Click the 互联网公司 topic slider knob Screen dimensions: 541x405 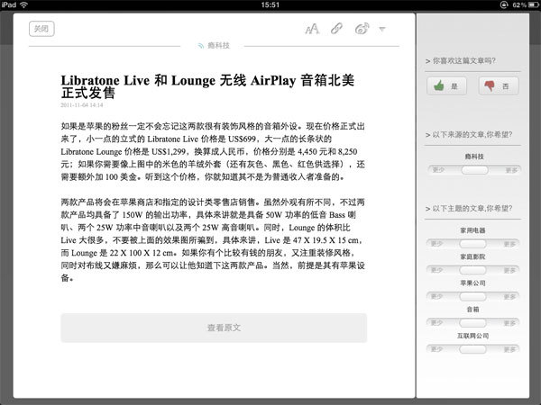[472, 349]
